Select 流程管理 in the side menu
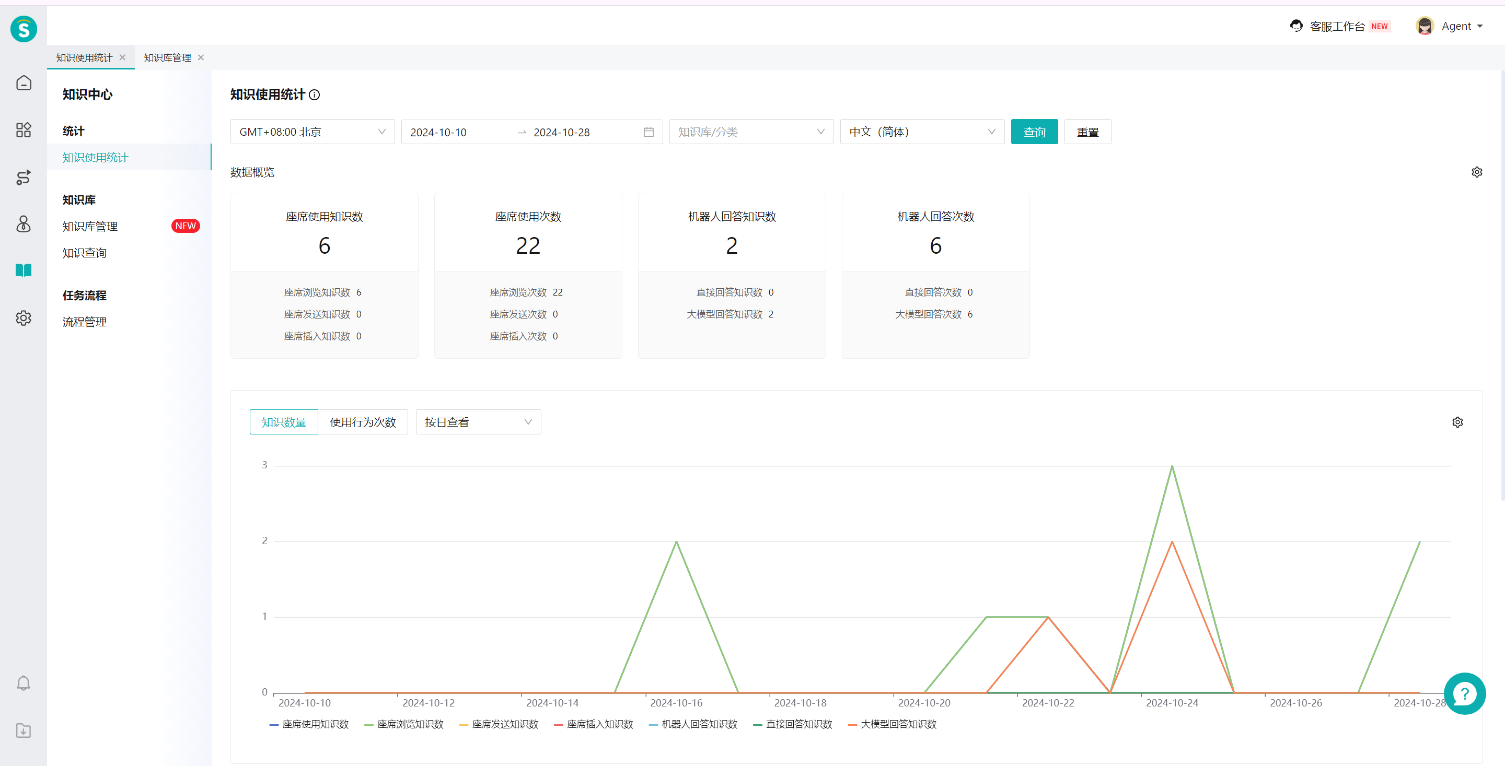 (x=85, y=322)
